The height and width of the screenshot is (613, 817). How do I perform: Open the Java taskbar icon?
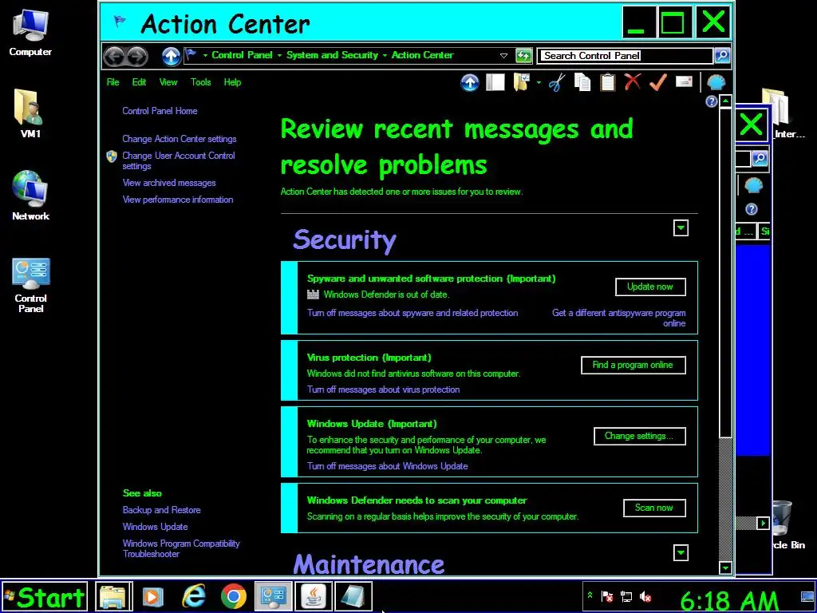point(314,597)
